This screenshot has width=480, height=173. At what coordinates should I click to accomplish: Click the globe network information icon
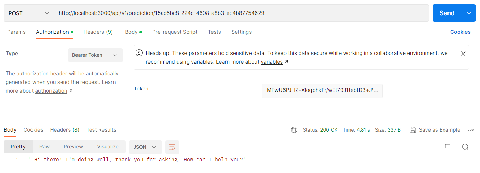click(294, 130)
